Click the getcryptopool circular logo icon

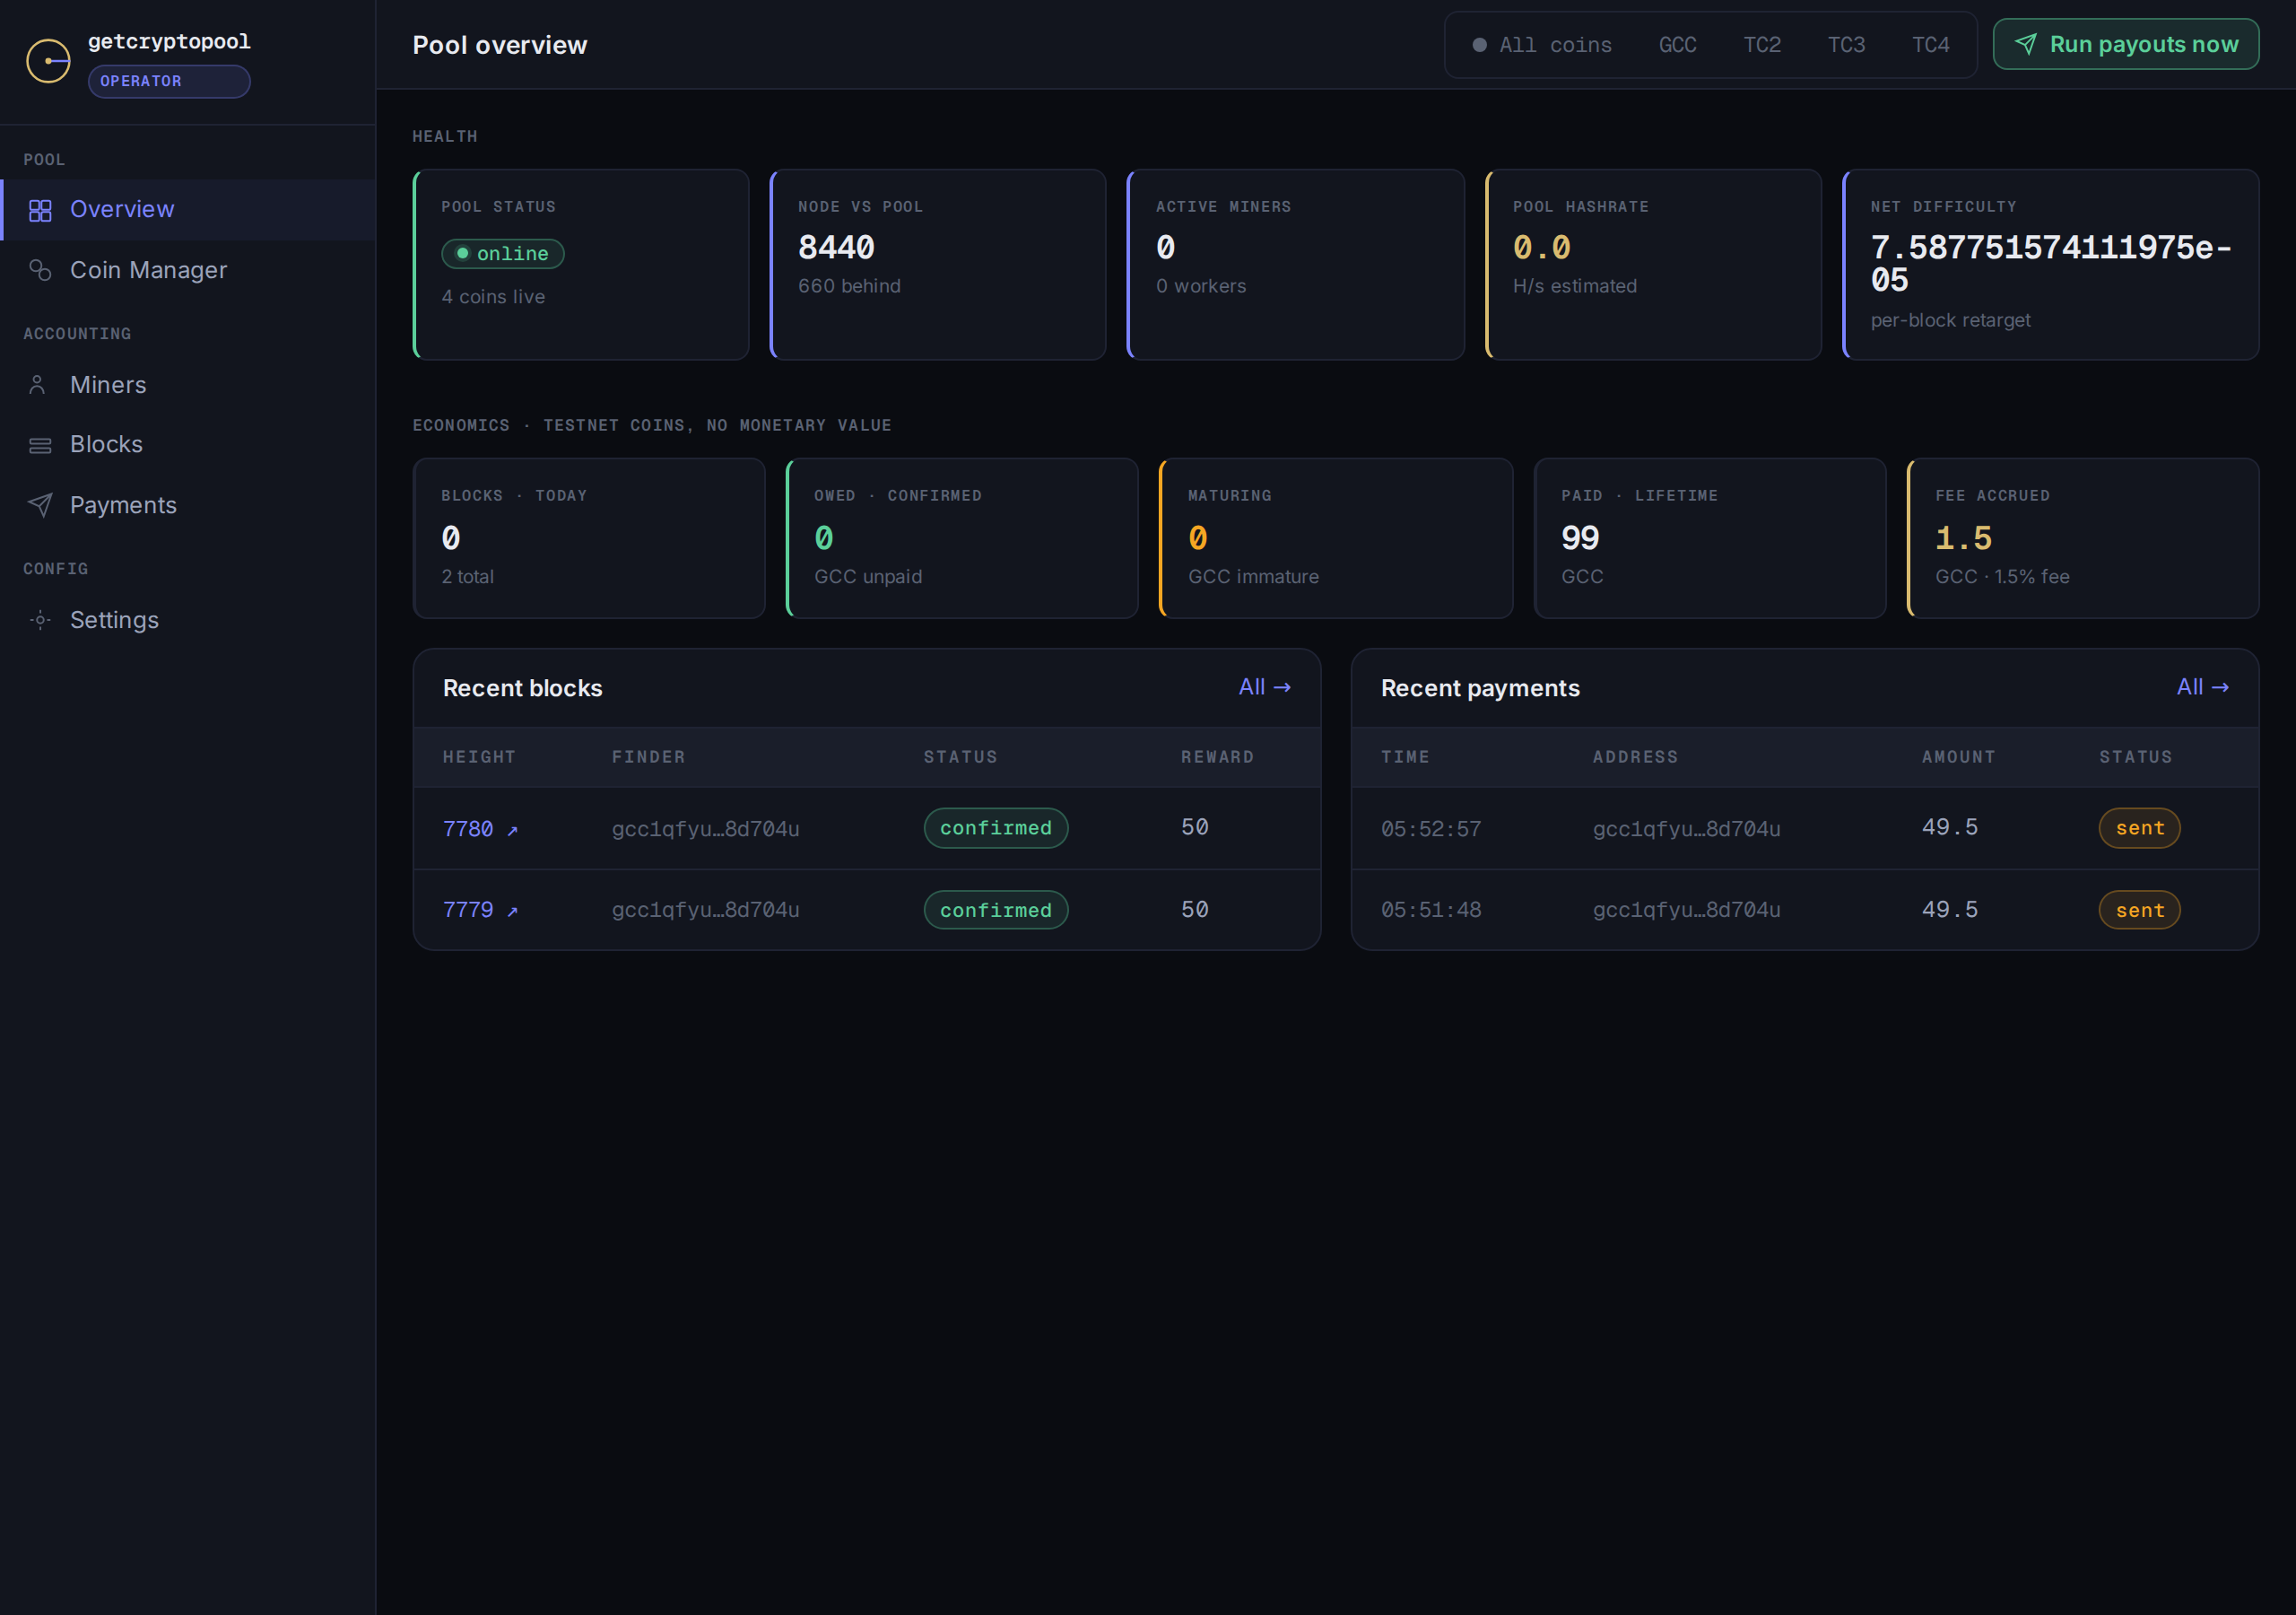click(x=48, y=61)
